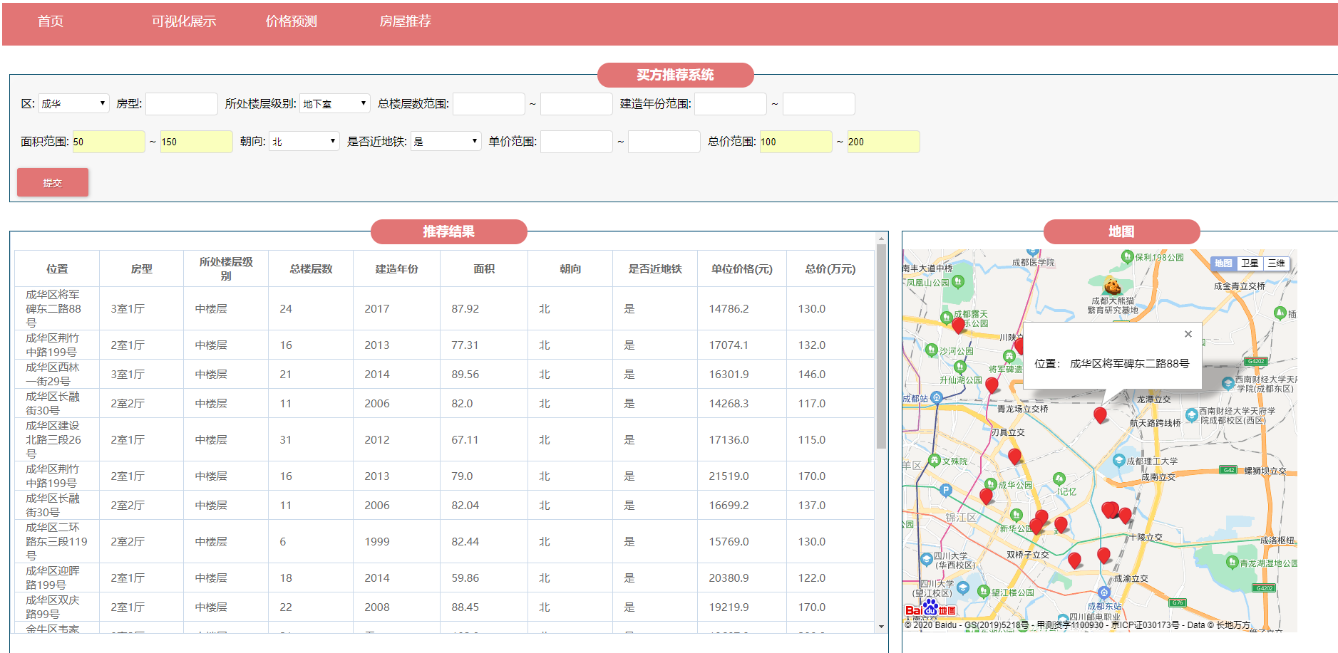Click the results table scrollbar thumb
This screenshot has width=1338, height=653.
[881, 346]
